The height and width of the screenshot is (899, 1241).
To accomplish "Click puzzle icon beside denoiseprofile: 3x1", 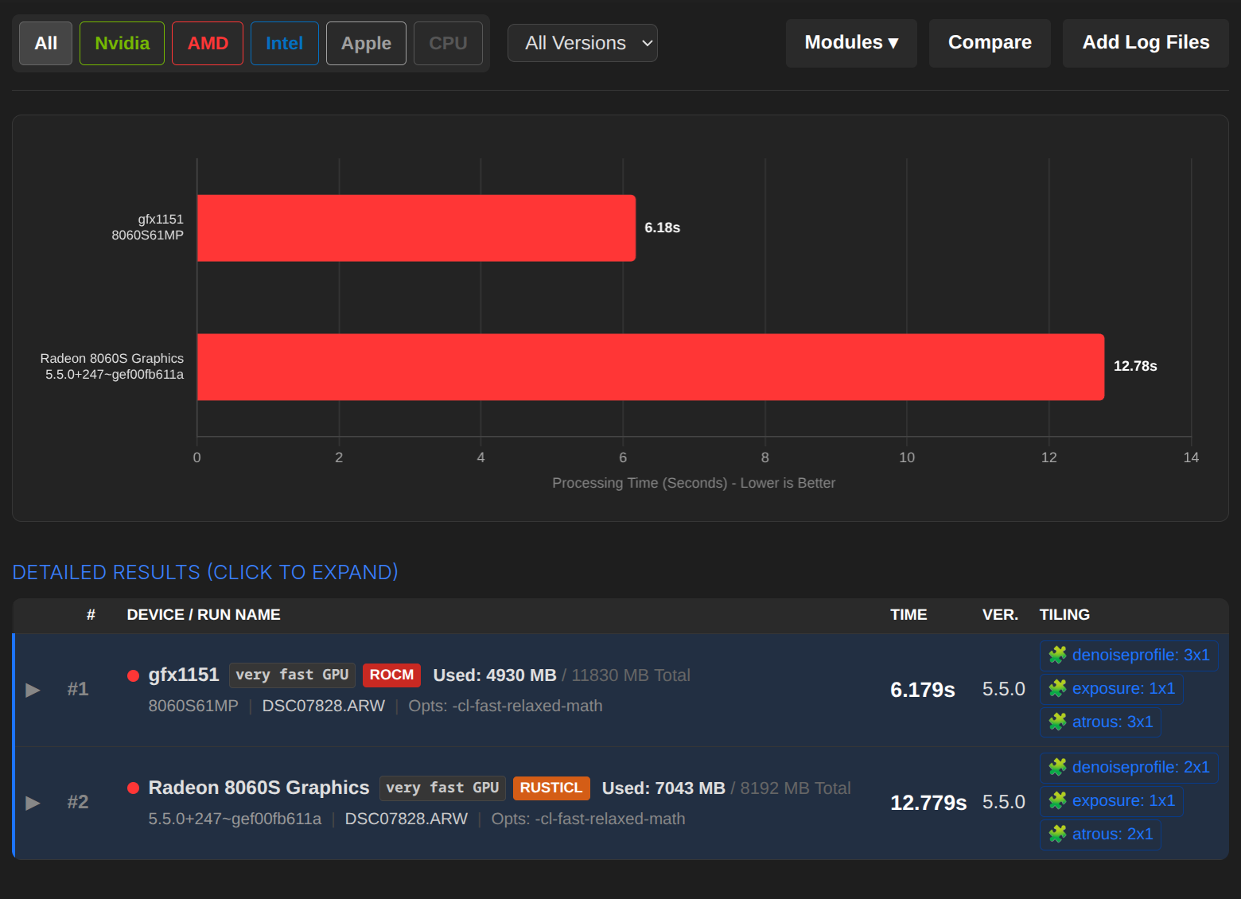I will (1057, 655).
